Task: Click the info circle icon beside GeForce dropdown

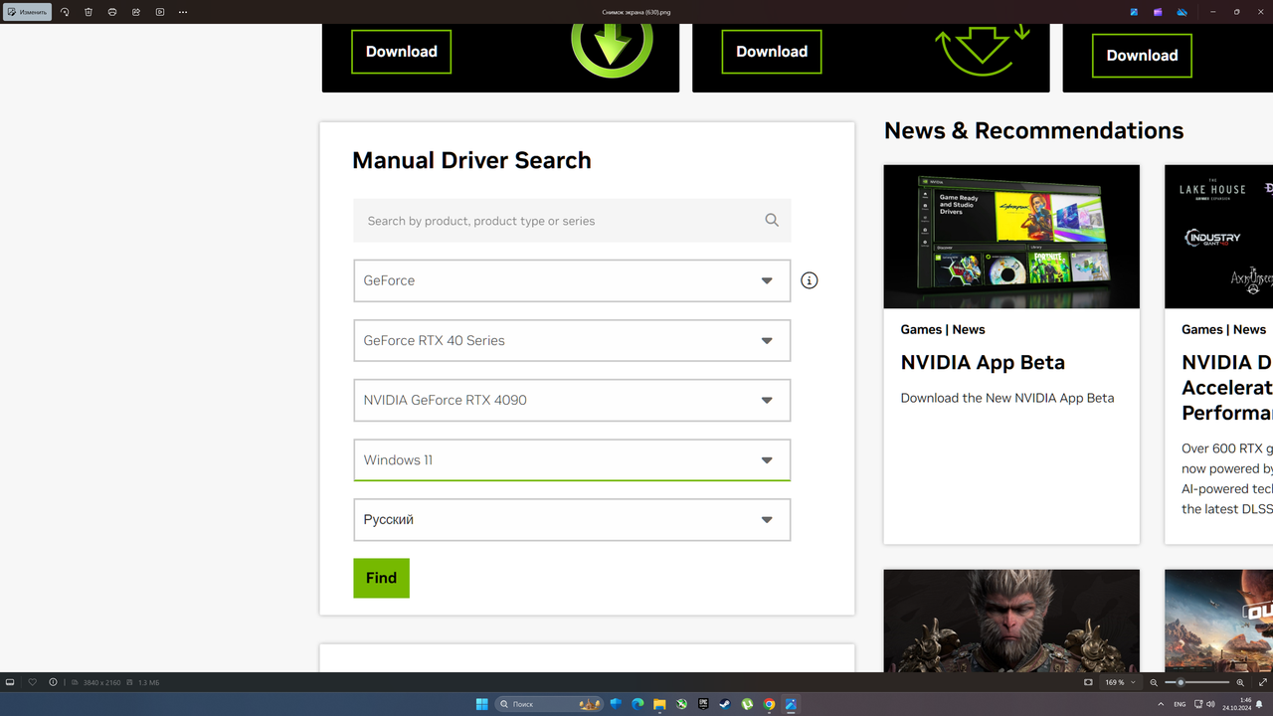Action: 810,280
